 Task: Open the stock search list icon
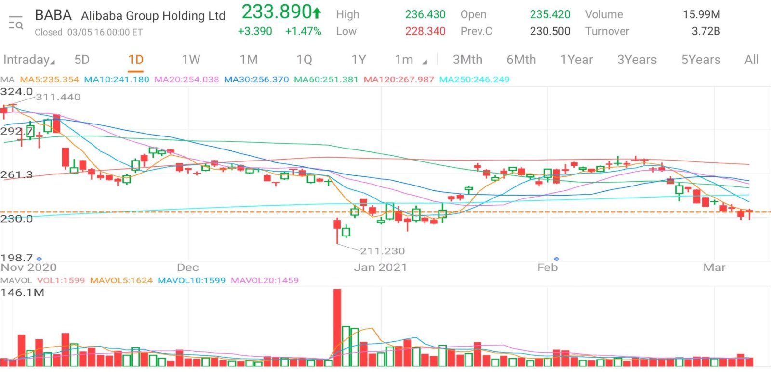point(15,23)
